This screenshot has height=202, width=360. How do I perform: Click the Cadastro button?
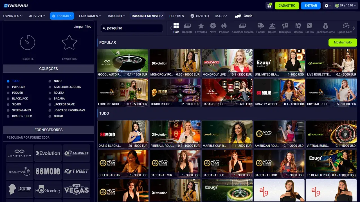click(287, 6)
